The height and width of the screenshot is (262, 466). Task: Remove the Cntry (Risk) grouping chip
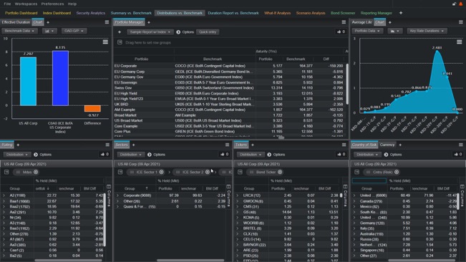click(x=397, y=172)
